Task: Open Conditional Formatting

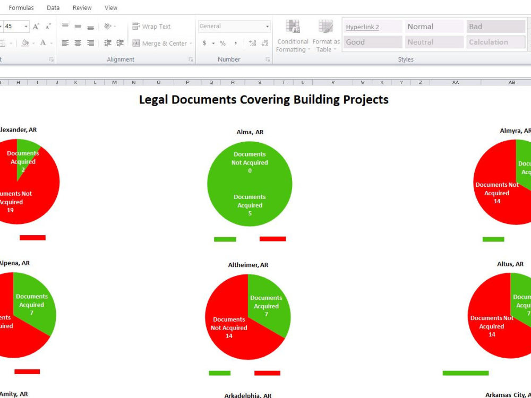Action: 293,36
